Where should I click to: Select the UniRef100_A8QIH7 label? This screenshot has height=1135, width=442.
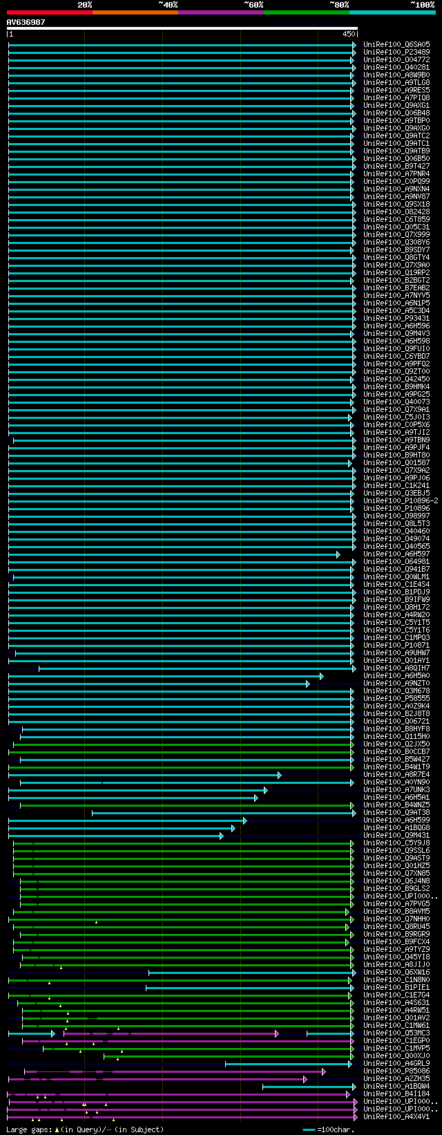tap(396, 668)
